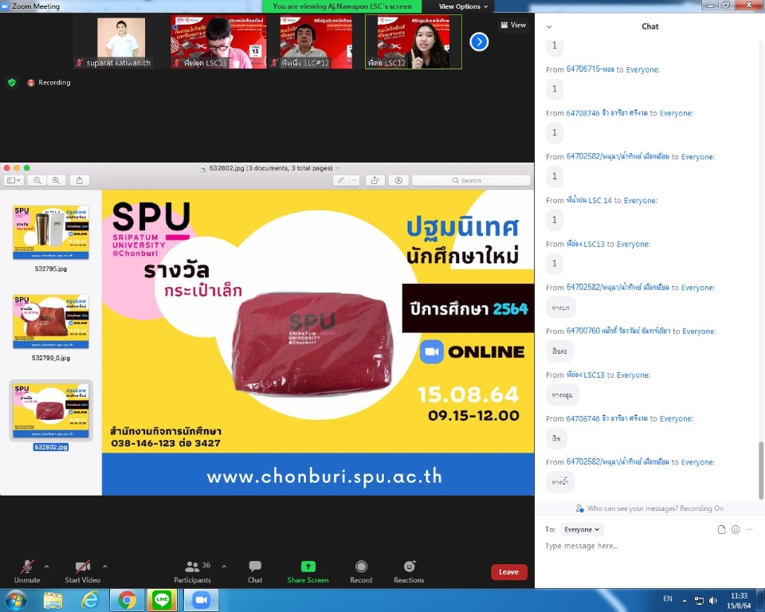The image size is (765, 612).
Task: Open Internet Explorer from taskbar
Action: click(x=90, y=600)
